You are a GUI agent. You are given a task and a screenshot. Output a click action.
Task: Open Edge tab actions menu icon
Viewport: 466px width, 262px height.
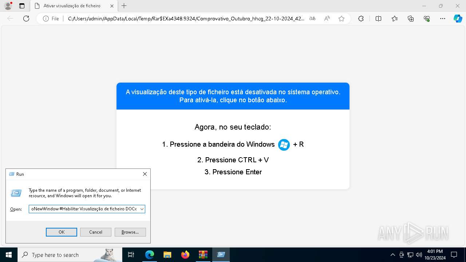pyautogui.click(x=22, y=6)
